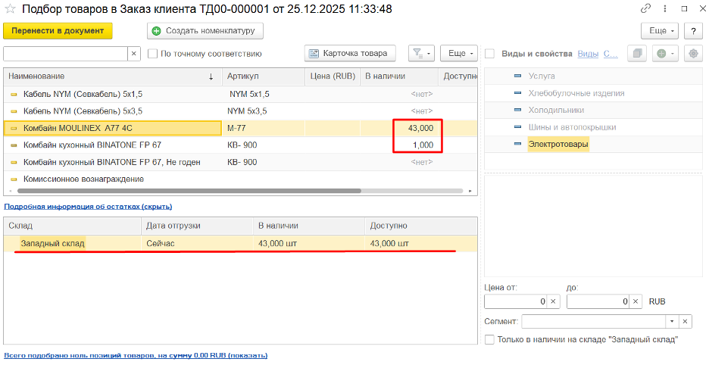This screenshot has height=365, width=709.
Task: Click the copy stack icon beside Виды
Action: coord(638,54)
